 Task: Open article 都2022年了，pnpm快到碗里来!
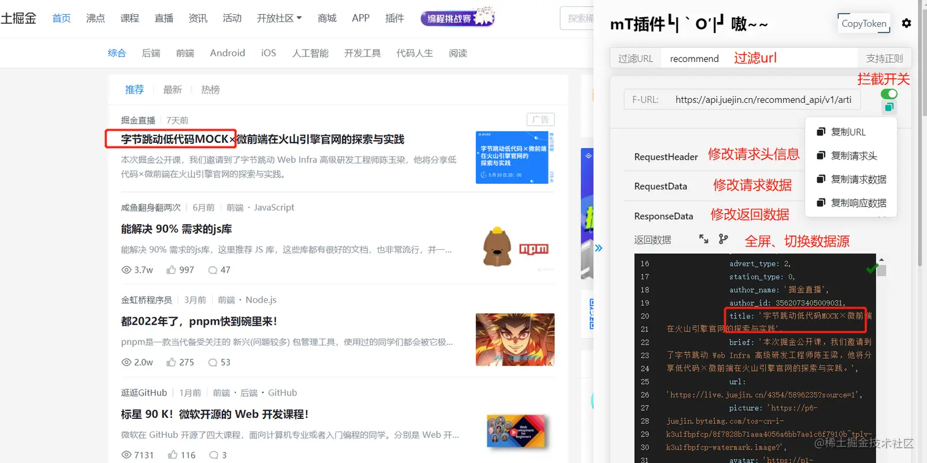[x=199, y=321]
